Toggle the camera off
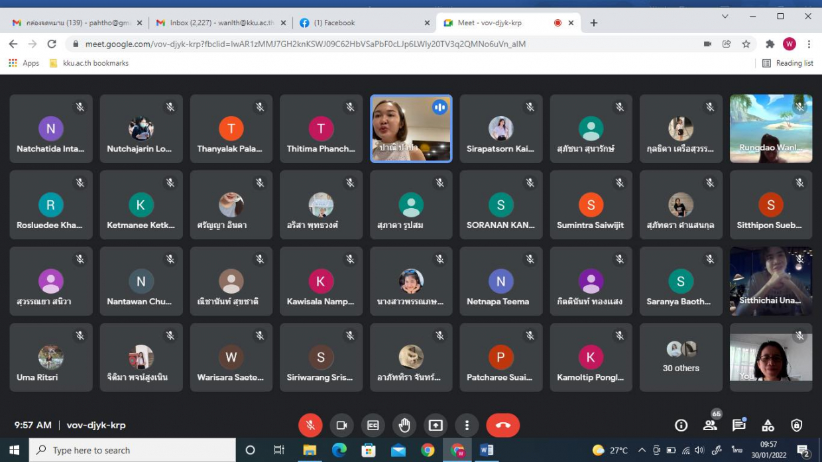The image size is (822, 462). tap(341, 426)
